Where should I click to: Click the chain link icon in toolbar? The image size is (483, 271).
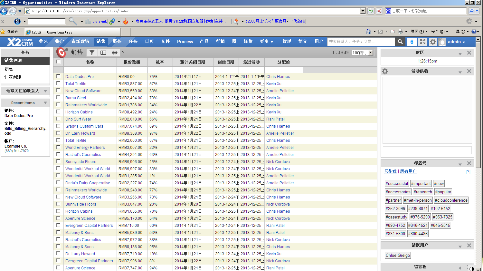pos(112,22)
